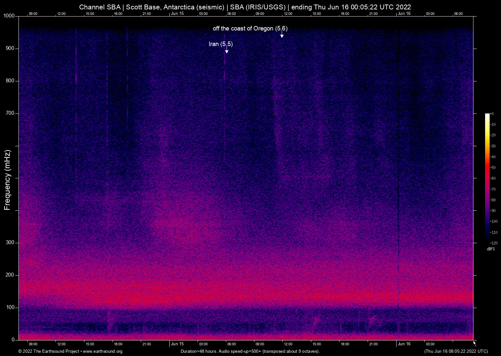This screenshot has height=356, width=501.
Task: Click the 100 mHz frequency axis label
Action: pos(10,307)
